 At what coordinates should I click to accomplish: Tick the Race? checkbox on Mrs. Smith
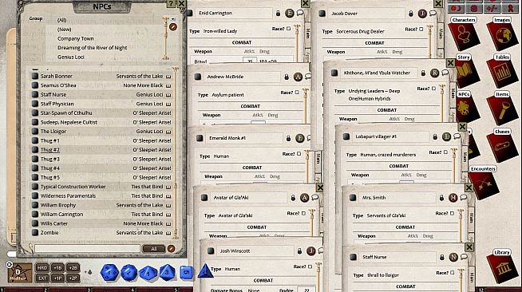coord(452,213)
